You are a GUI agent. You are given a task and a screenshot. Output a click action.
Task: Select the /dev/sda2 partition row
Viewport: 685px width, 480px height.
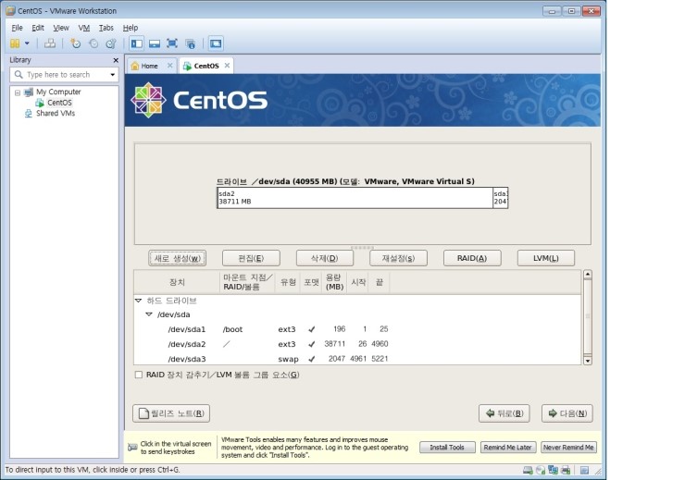tap(357, 344)
